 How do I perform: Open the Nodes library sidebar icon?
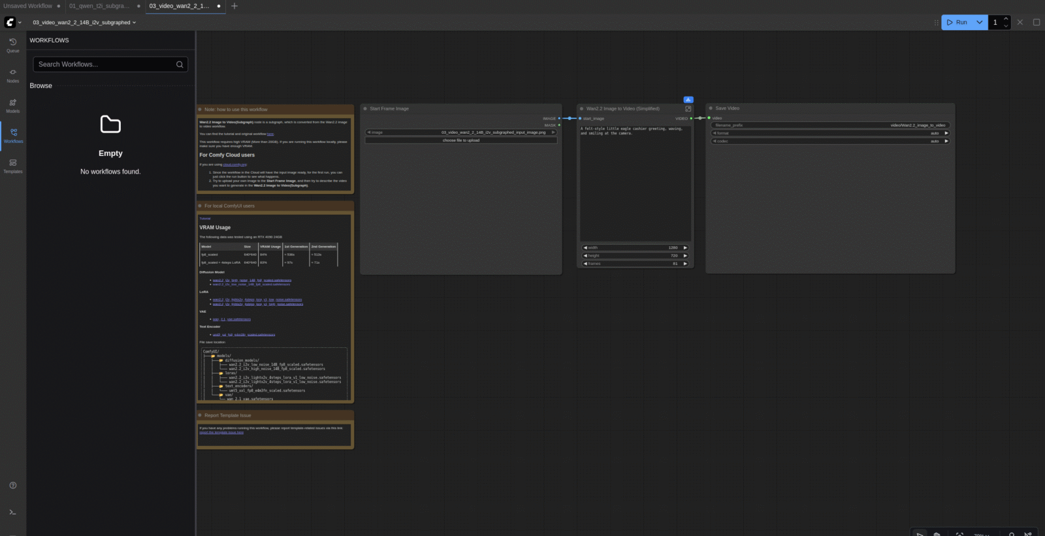click(12, 75)
